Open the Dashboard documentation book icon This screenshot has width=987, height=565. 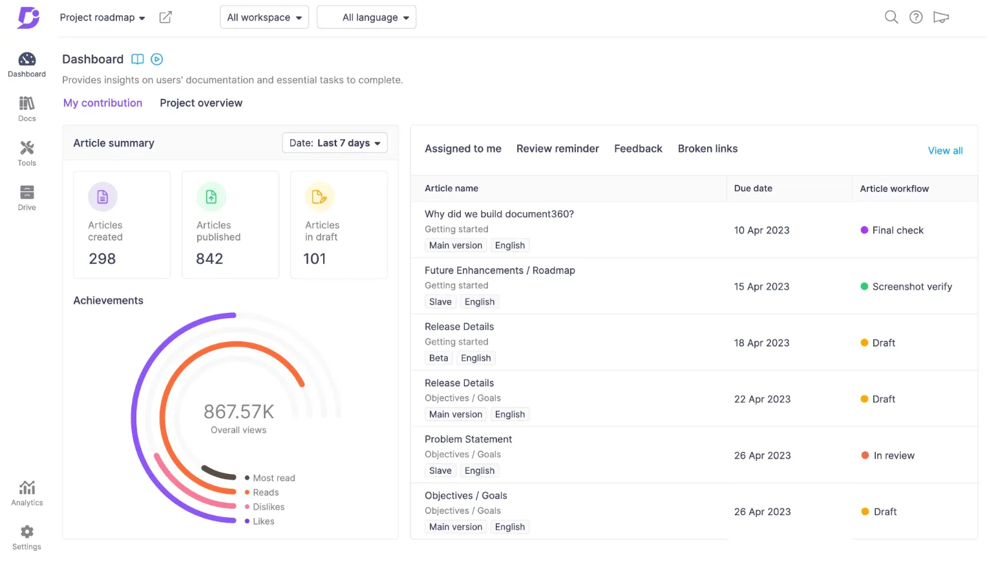click(x=138, y=59)
